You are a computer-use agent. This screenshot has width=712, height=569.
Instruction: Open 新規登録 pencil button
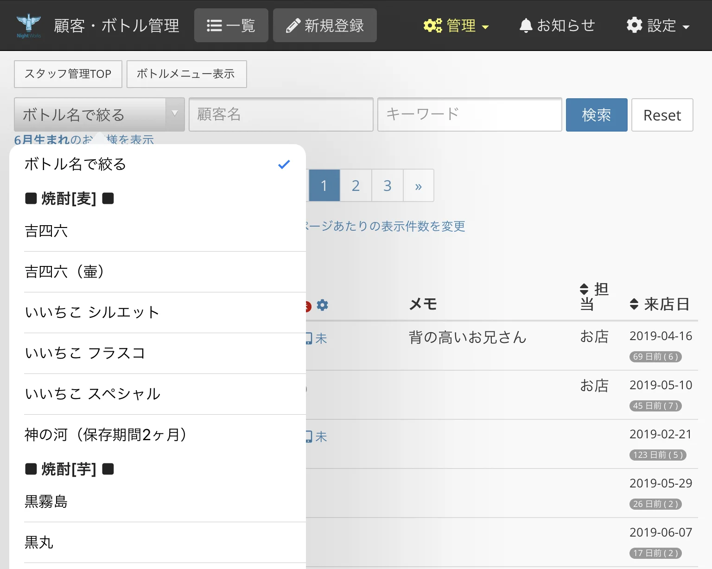tap(325, 25)
